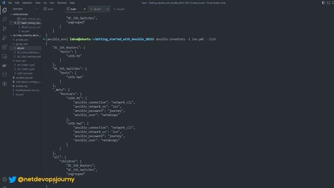
Task: Open the File menu
Action: click(10, 3)
